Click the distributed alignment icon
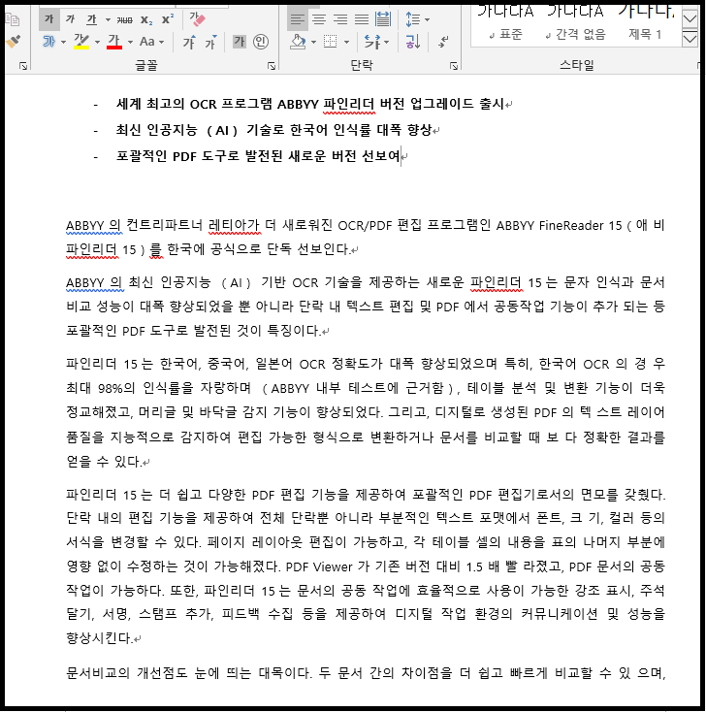This screenshot has height=712, width=706. click(x=383, y=19)
